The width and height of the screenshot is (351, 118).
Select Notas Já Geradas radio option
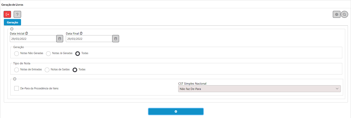[x=48, y=53]
